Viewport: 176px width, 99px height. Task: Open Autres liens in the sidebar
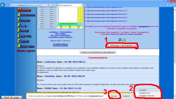tap(26, 46)
